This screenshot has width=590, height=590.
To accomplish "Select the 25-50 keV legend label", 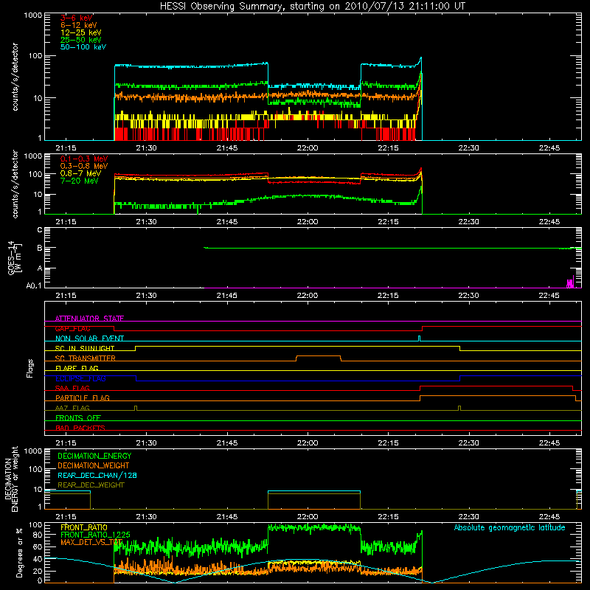I will [x=81, y=40].
